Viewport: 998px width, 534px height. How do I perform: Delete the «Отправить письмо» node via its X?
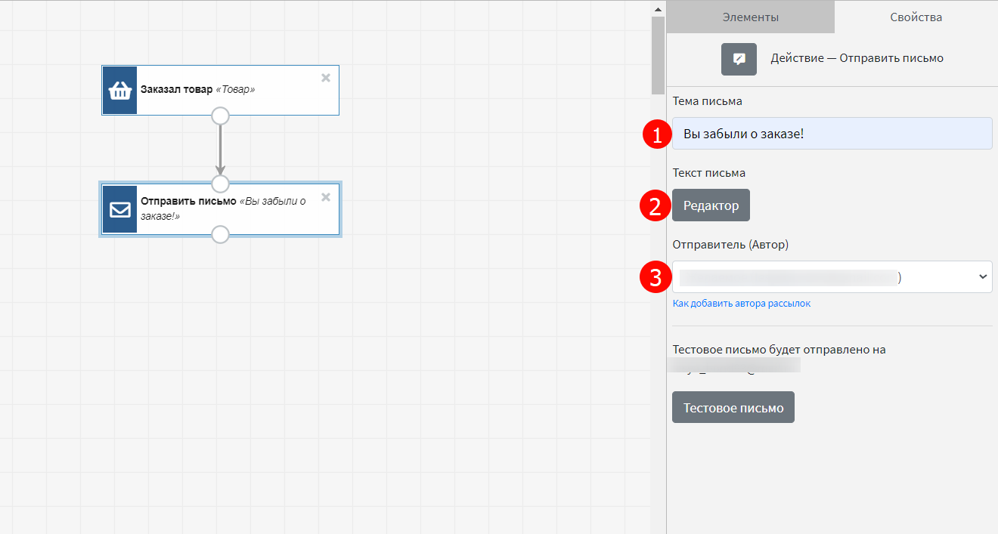pyautogui.click(x=326, y=197)
